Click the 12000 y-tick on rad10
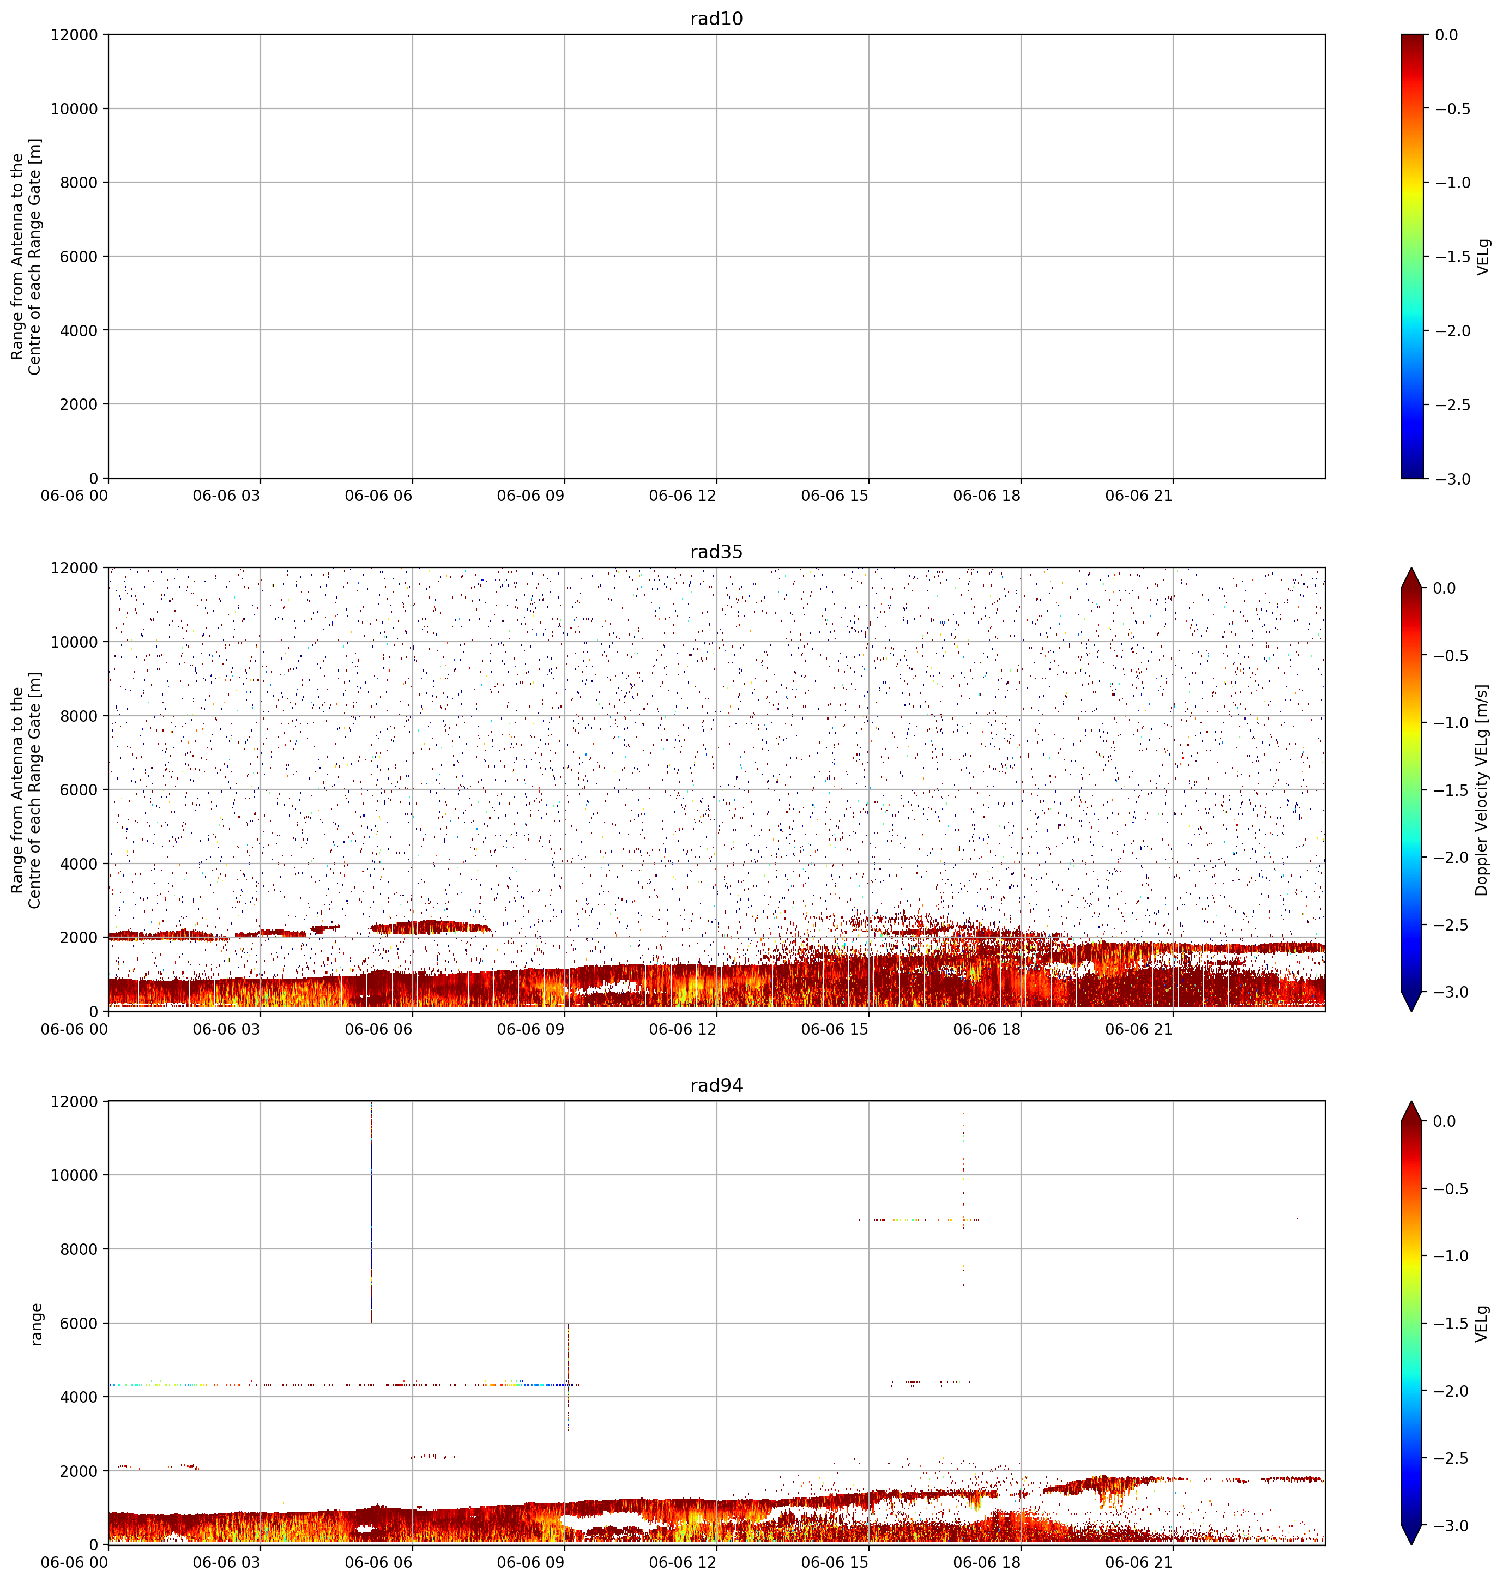The width and height of the screenshot is (1503, 1582). 74,35
